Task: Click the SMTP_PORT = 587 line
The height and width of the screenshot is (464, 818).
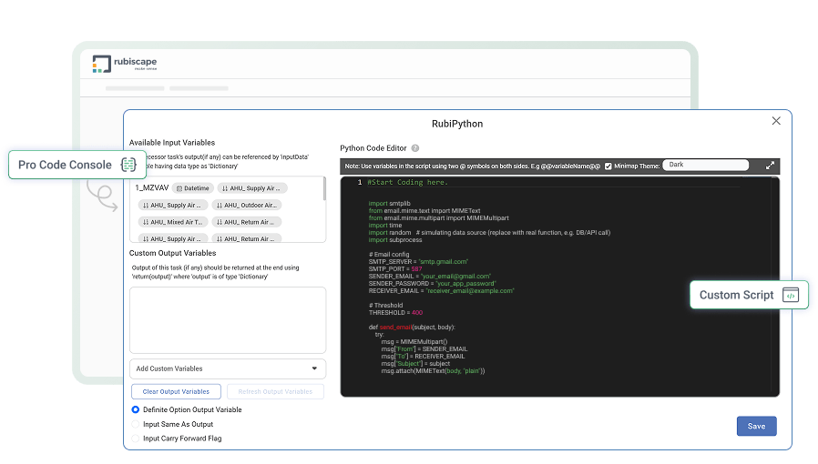Action: pyautogui.click(x=395, y=269)
